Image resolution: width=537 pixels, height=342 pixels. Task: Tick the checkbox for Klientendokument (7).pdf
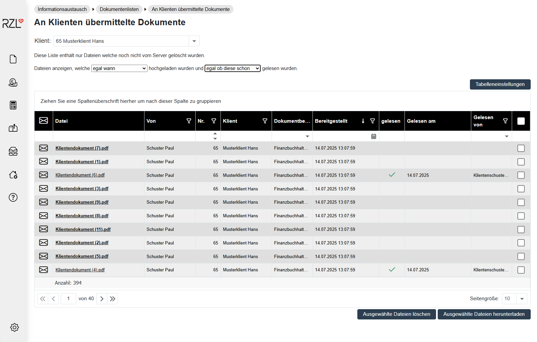[521, 148]
